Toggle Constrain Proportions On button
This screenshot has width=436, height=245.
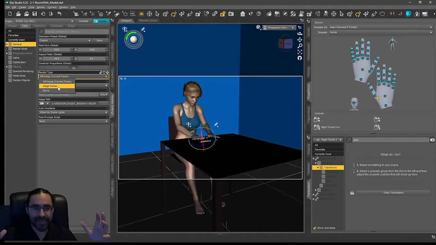pos(74,68)
